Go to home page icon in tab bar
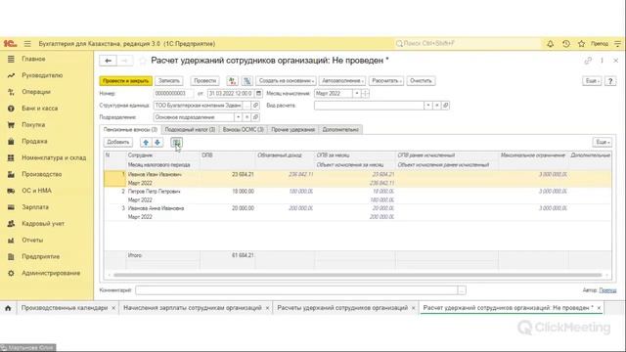626x352 pixels. point(8,308)
